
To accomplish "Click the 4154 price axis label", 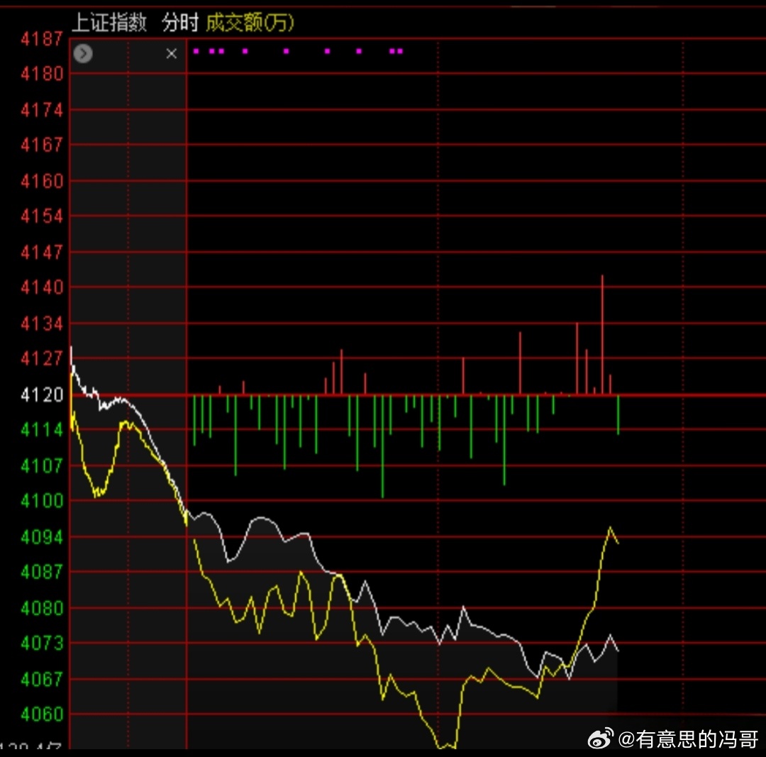I will (42, 216).
